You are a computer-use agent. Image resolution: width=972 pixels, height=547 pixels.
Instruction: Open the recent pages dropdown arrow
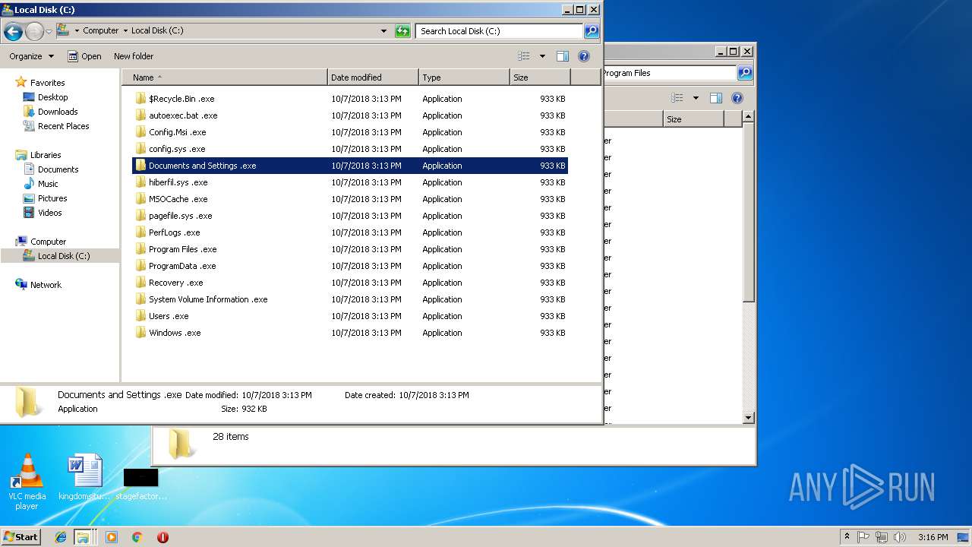(49, 31)
